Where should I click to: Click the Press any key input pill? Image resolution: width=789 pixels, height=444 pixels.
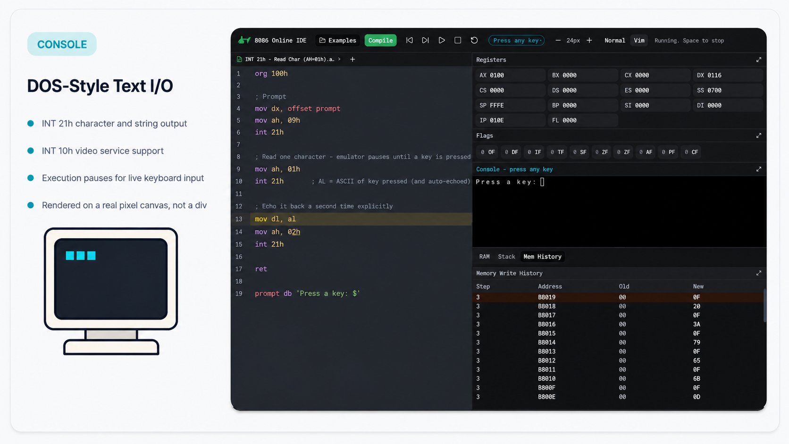tap(517, 41)
